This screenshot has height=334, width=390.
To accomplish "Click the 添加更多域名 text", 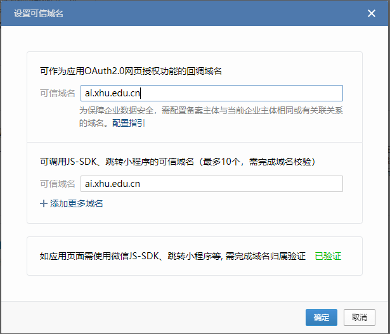I will pos(76,203).
